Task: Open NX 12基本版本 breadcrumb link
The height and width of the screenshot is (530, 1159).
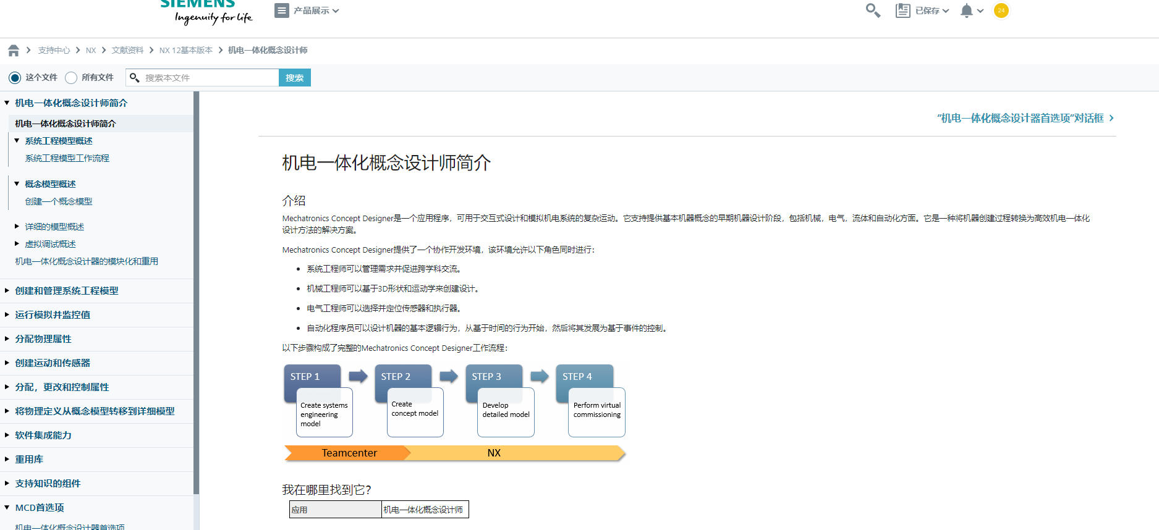Action: coord(186,50)
